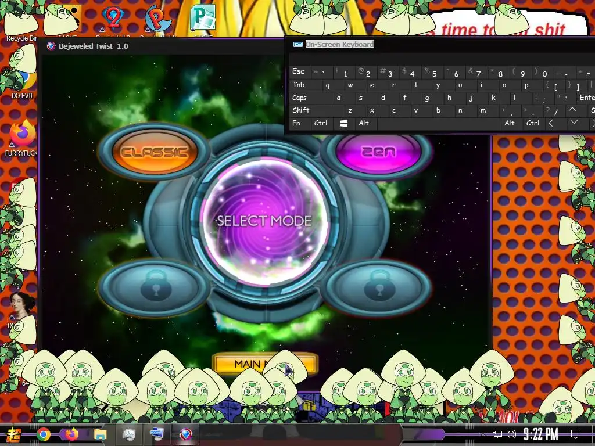Open the Start menu button
595x446 pixels.
pyautogui.click(x=14, y=434)
